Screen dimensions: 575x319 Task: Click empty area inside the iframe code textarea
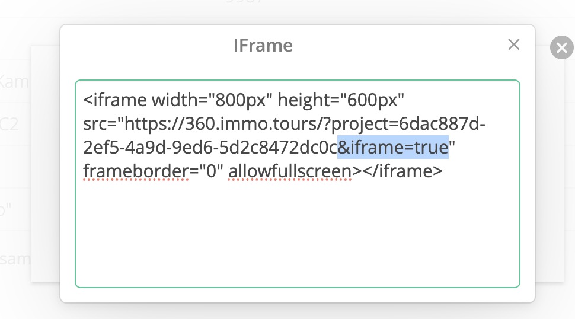click(x=298, y=235)
